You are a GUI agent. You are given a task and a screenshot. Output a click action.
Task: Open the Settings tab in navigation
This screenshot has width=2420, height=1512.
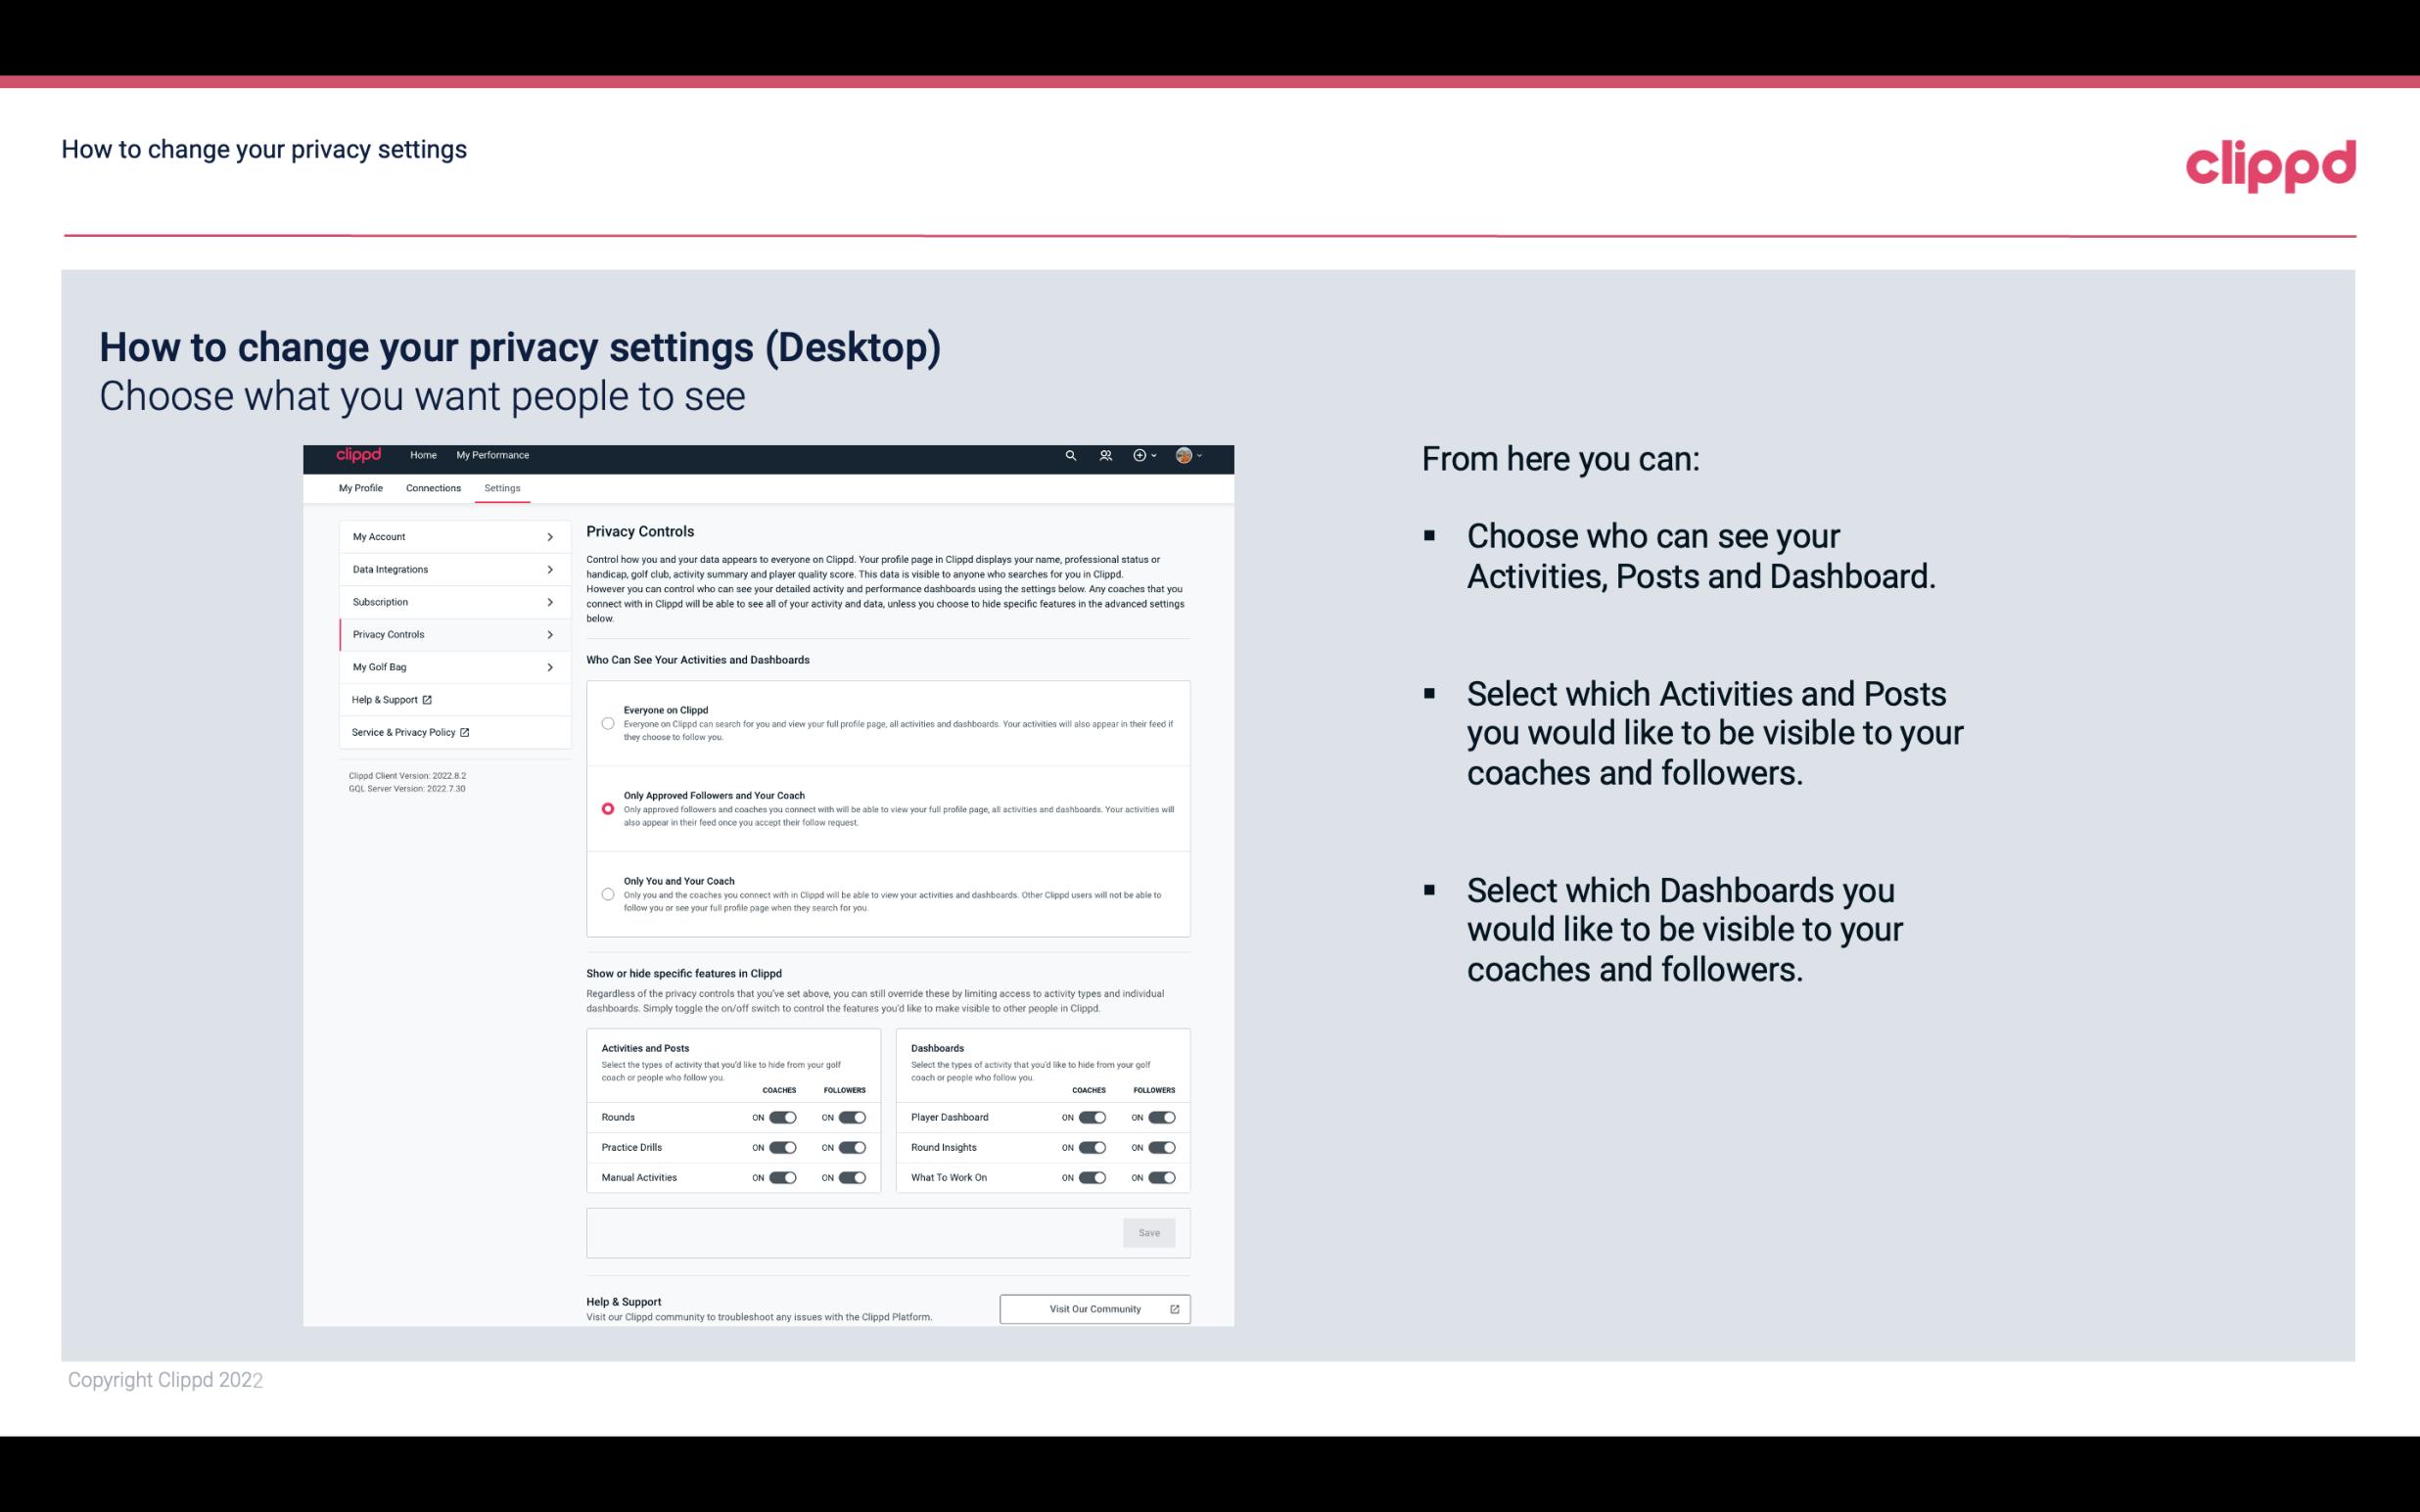pos(503,486)
